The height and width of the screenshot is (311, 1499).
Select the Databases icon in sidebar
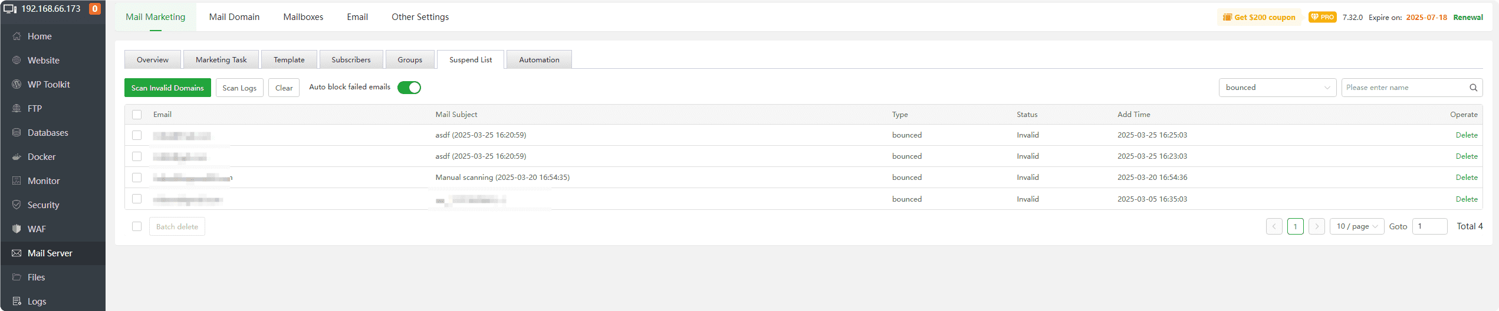point(17,133)
